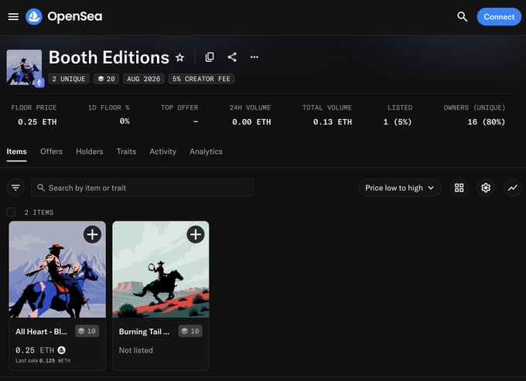
Task: Share the Booth Editions collection
Action: pos(232,57)
